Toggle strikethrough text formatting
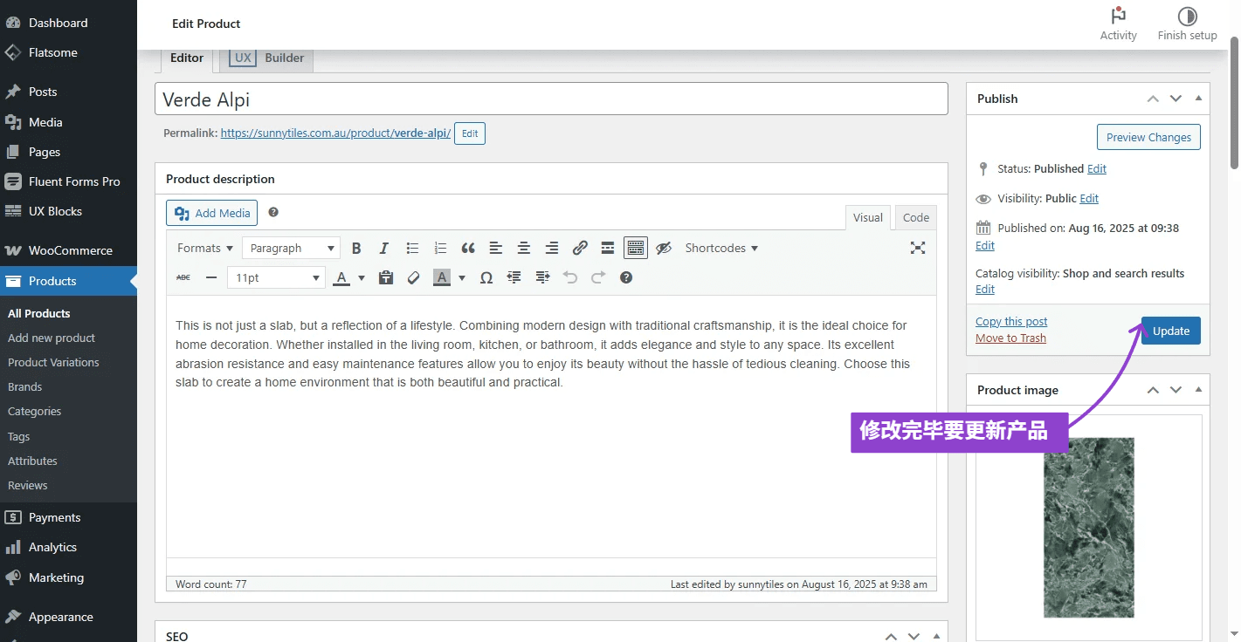This screenshot has width=1241, height=642. pos(183,278)
